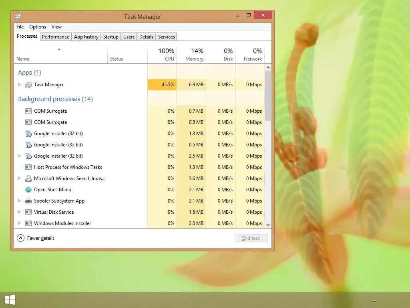Sort by the Status column header

pos(127,55)
